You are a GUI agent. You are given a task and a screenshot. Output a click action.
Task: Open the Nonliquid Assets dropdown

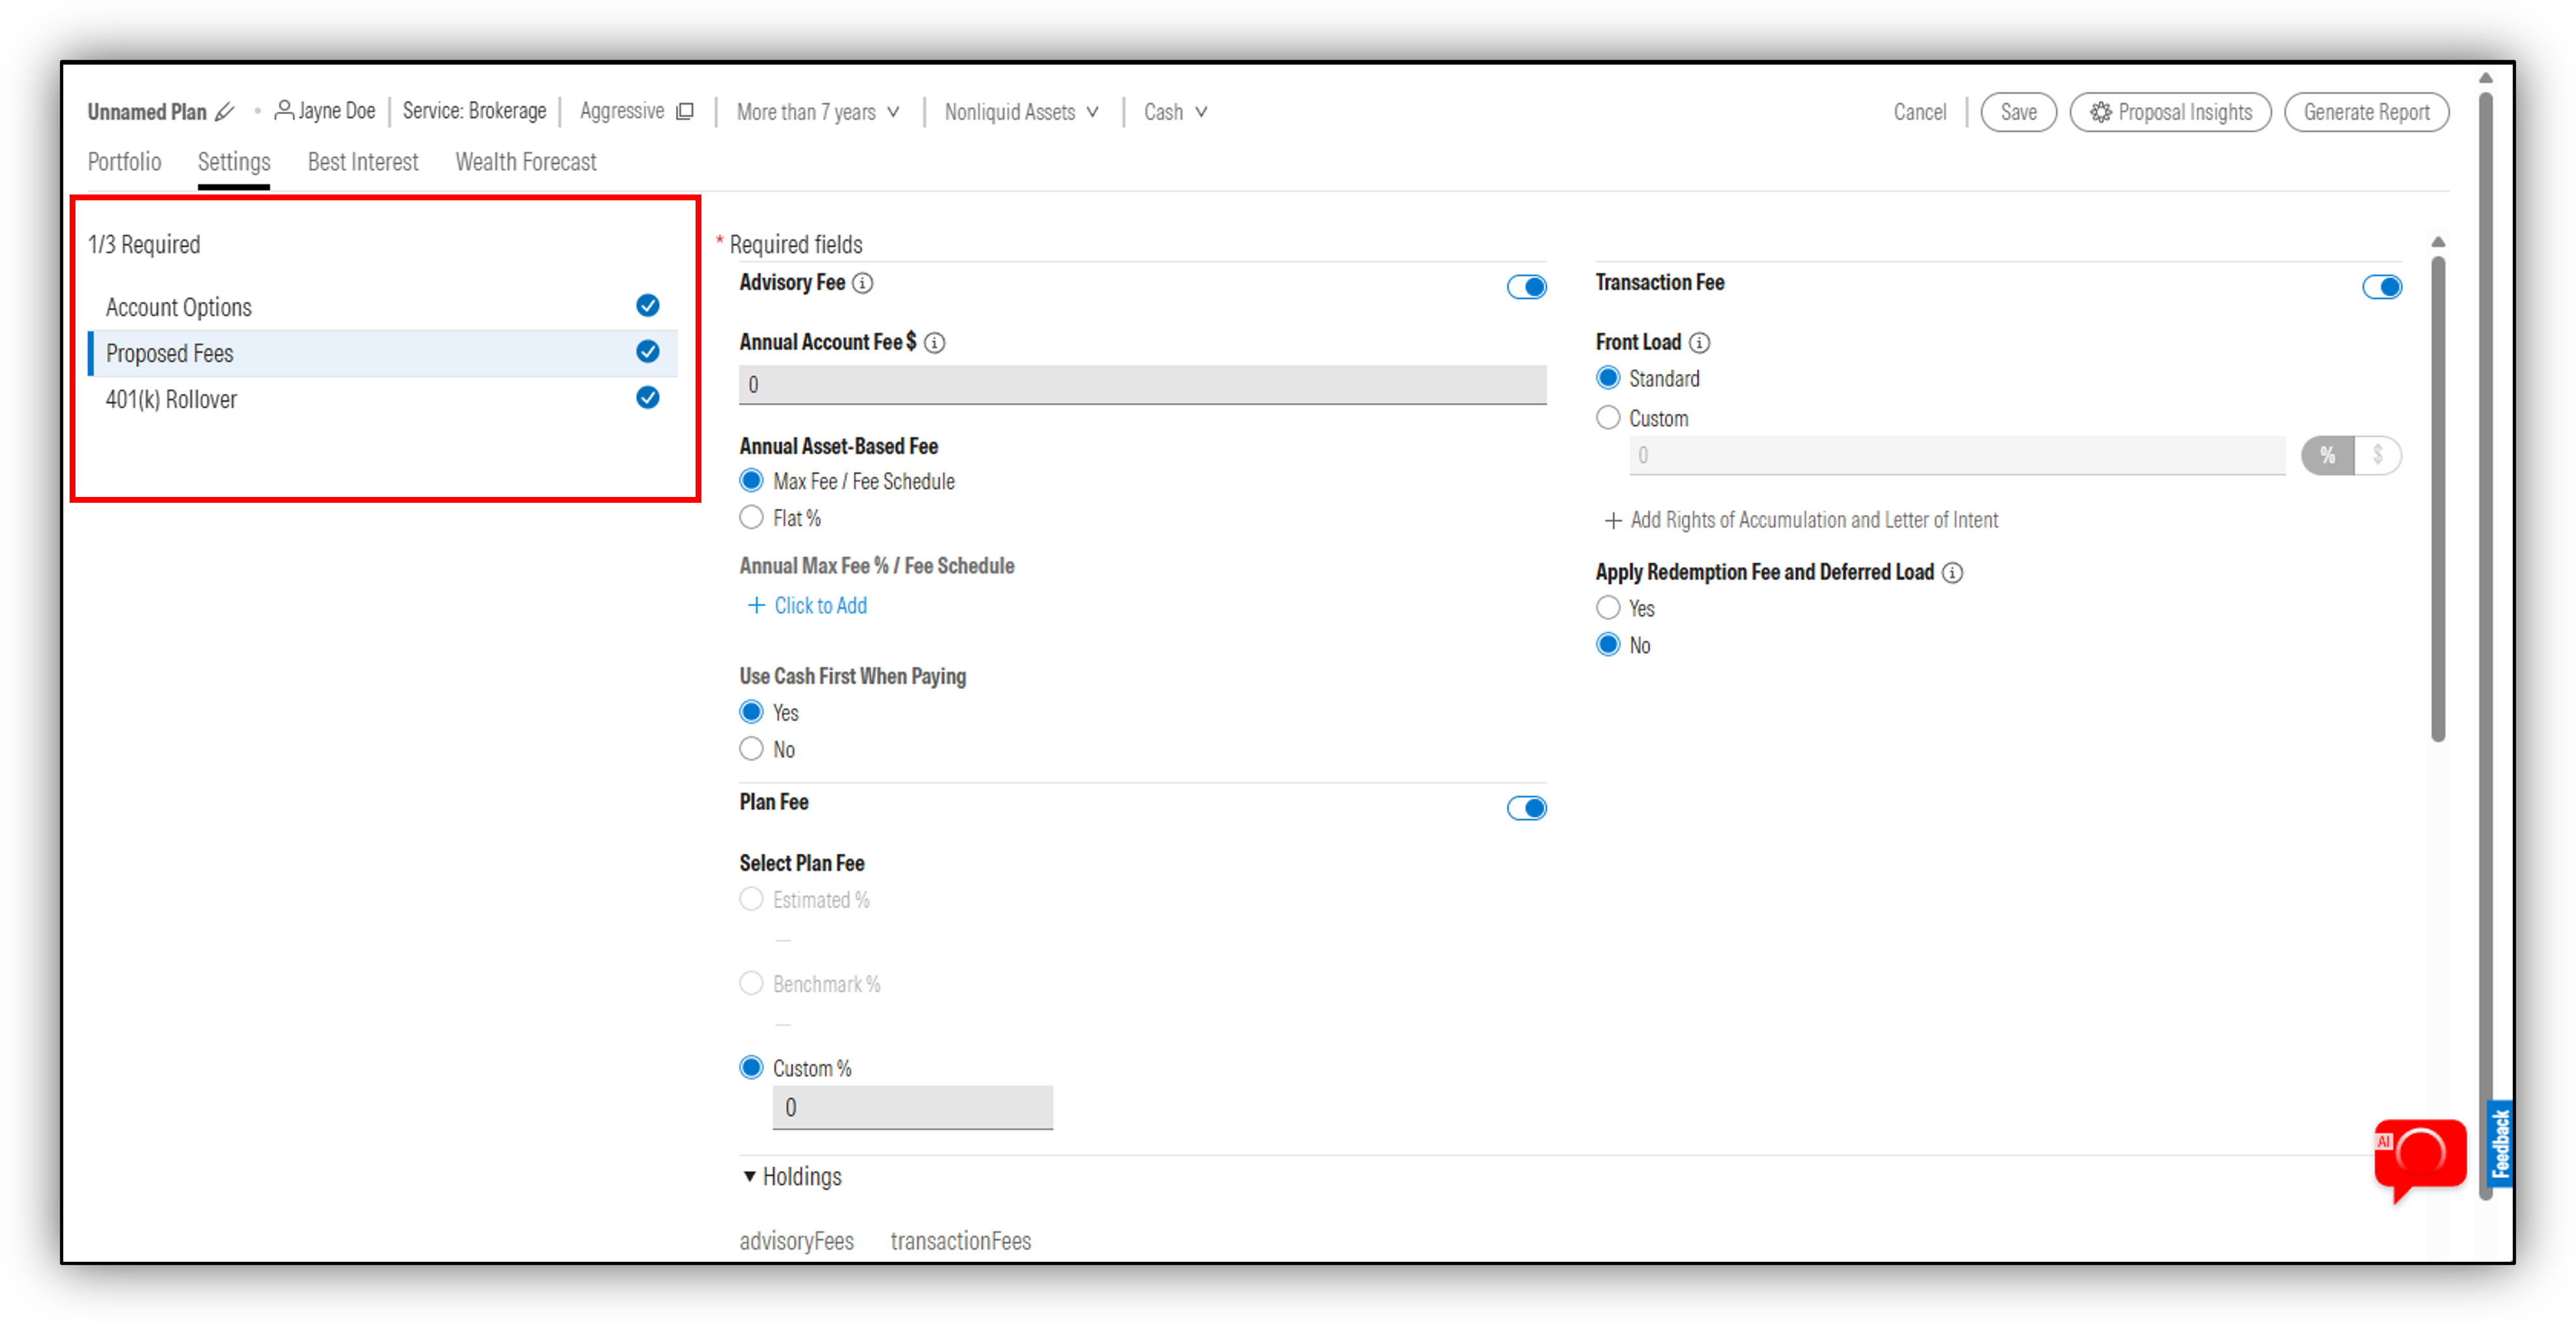tap(1022, 112)
